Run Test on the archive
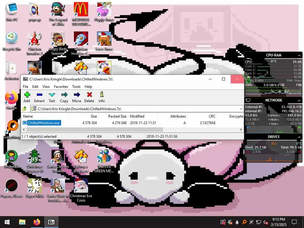Image resolution: width=304 pixels, height=228 pixels. pos(52,97)
